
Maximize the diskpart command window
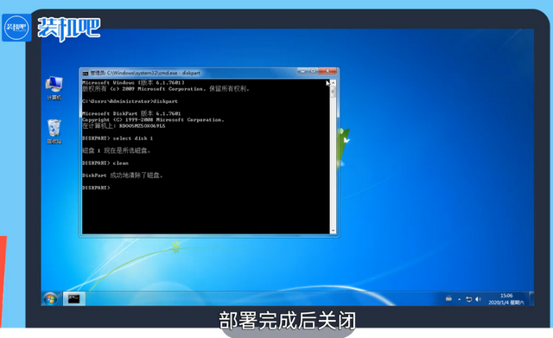coord(313,71)
